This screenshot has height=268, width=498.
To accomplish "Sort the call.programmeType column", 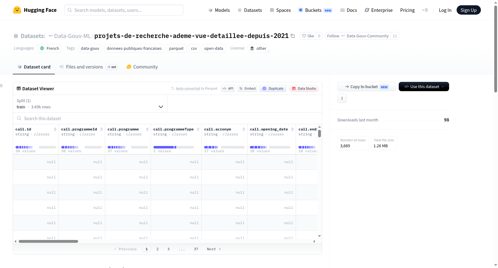I will [198, 129].
